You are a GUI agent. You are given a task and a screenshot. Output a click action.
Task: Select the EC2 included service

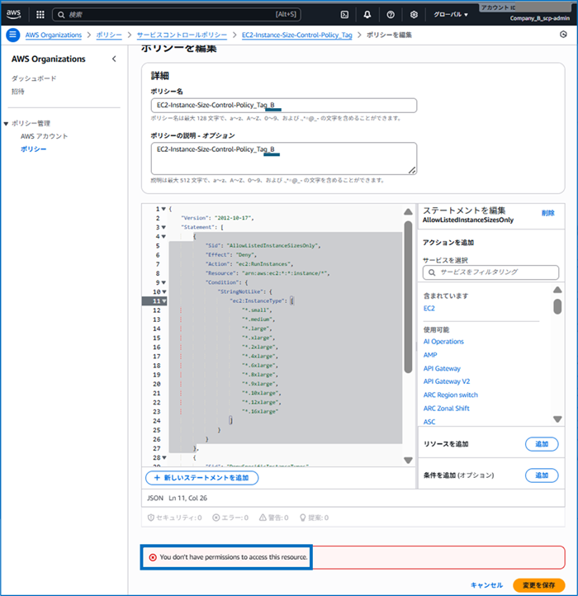429,308
